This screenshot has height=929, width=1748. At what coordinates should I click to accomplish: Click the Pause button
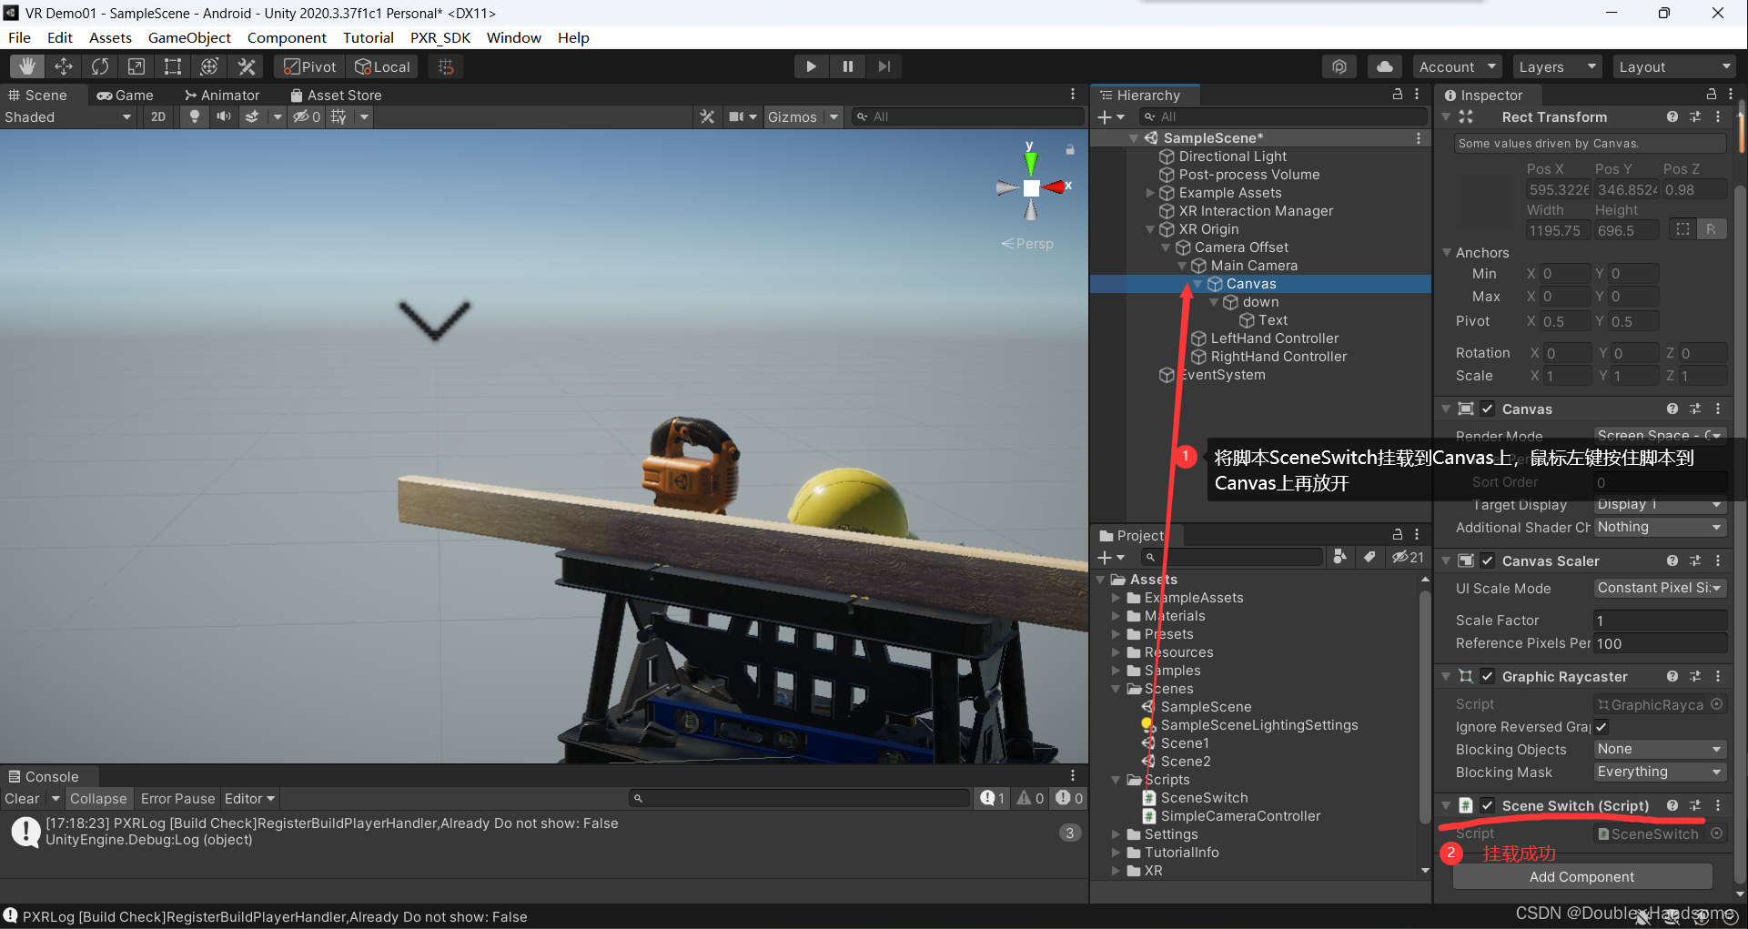pyautogui.click(x=848, y=66)
